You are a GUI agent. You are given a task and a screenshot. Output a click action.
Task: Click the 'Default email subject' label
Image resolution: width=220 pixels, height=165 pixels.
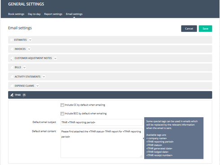[x=44, y=122]
